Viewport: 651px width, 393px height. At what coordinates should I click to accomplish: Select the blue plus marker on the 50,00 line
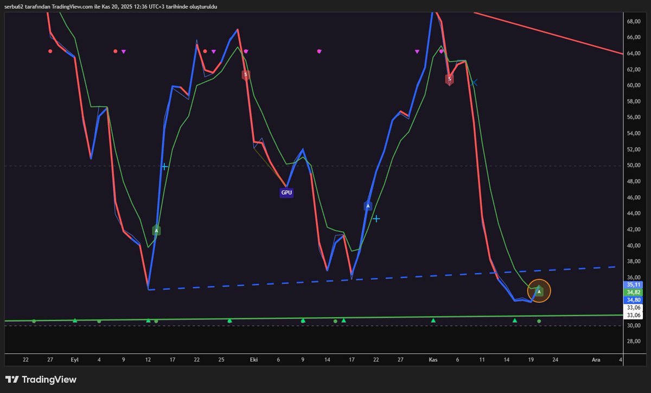164,167
